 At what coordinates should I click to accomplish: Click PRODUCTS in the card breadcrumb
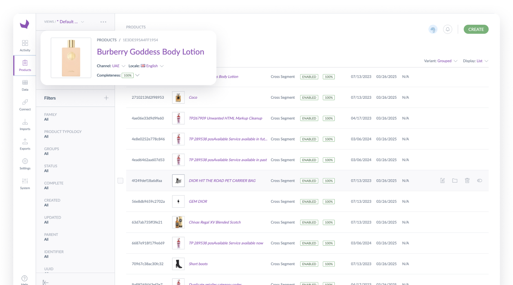click(107, 40)
